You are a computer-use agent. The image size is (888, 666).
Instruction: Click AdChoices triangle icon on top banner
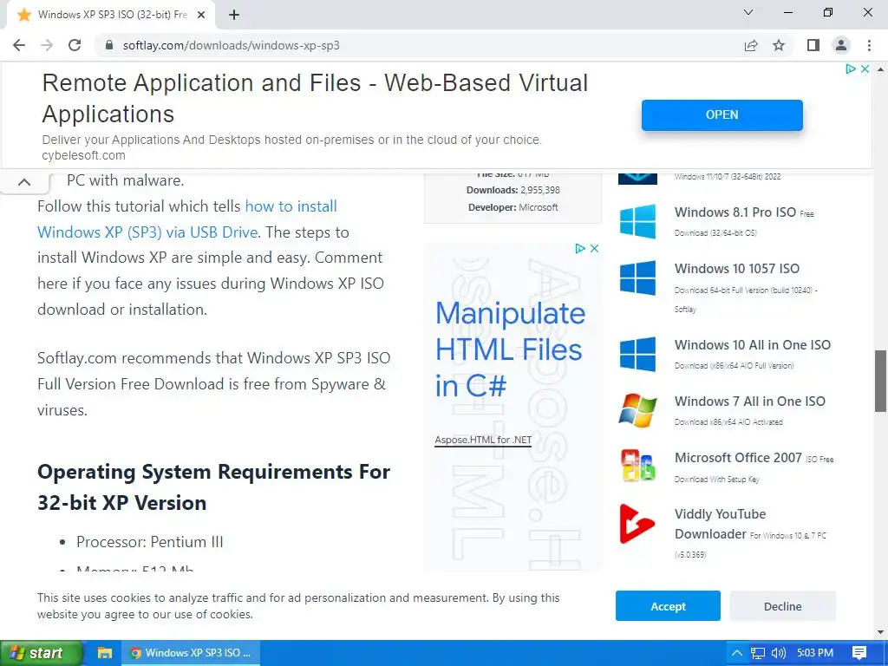850,69
